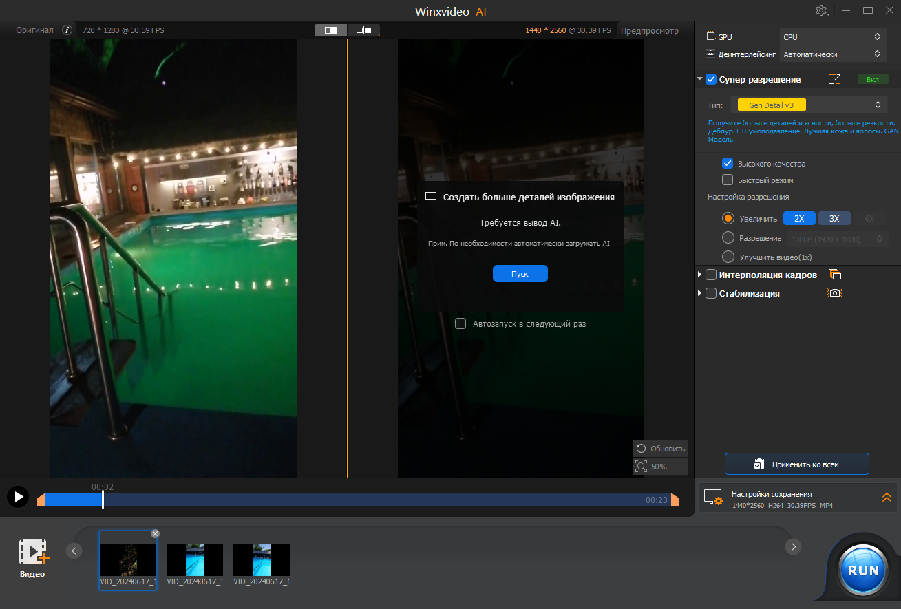Click the Пуск button

(520, 274)
